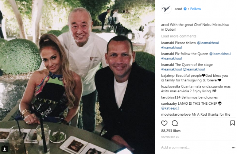Open the comment speech bubble icon
Screen dimensions: 237x154
coord(175,123)
